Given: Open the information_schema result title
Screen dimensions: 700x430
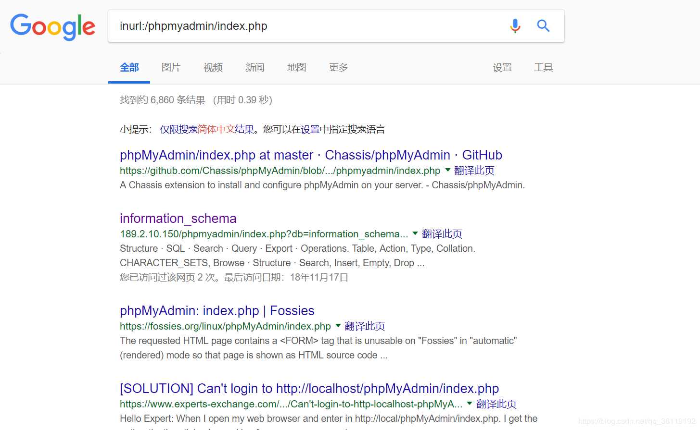Looking at the screenshot, I should [x=178, y=219].
